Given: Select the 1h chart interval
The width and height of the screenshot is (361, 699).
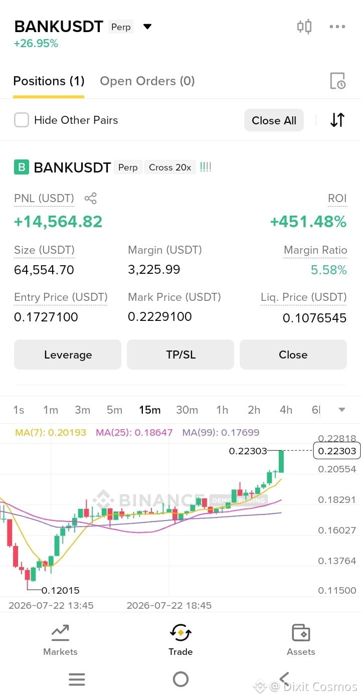Looking at the screenshot, I should click(222, 410).
